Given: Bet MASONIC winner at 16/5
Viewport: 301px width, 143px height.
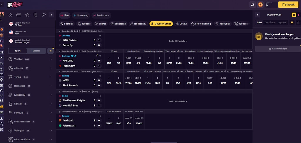Looking at the screenshot, I should click(109, 61).
